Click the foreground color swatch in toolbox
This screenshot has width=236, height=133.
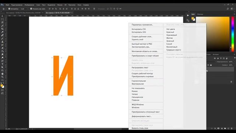[x=1, y=85]
